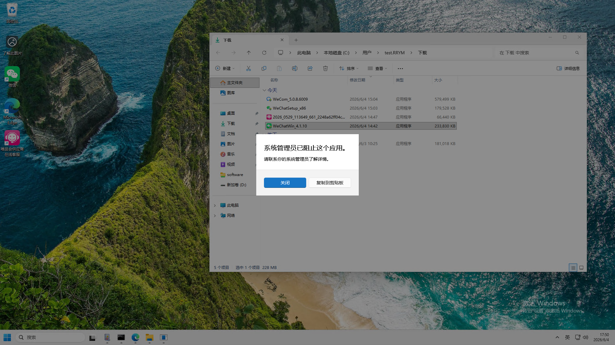The image size is (615, 345).
Task: Click the taskbar 搜索 search box
Action: [x=50, y=337]
